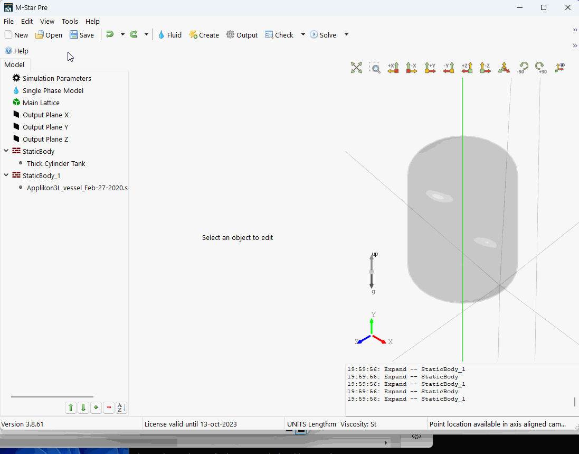Open the Tools menu
Viewport: 579px width, 454px height.
pyautogui.click(x=70, y=22)
